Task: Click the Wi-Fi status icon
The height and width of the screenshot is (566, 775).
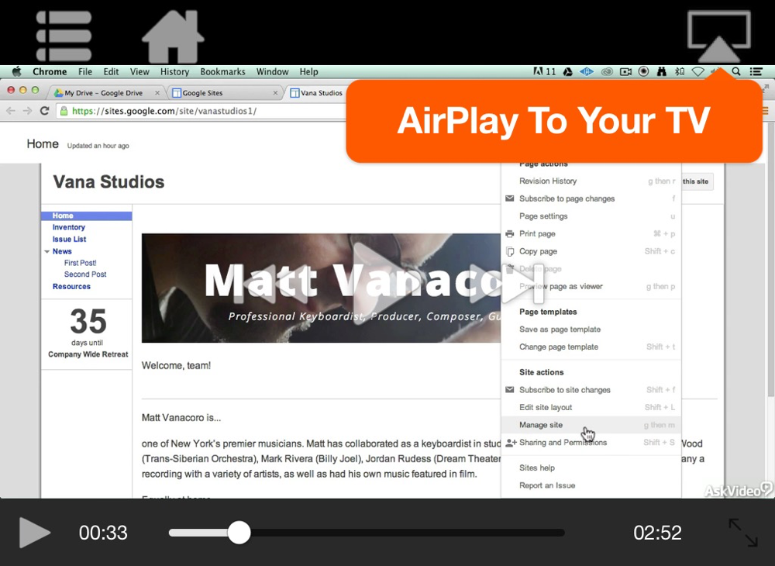Action: pyautogui.click(x=697, y=71)
